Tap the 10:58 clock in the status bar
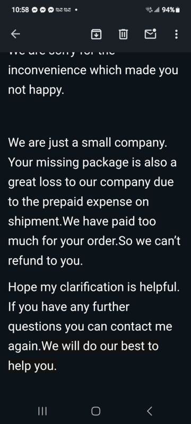This screenshot has height=424, width=191. coord(20,10)
